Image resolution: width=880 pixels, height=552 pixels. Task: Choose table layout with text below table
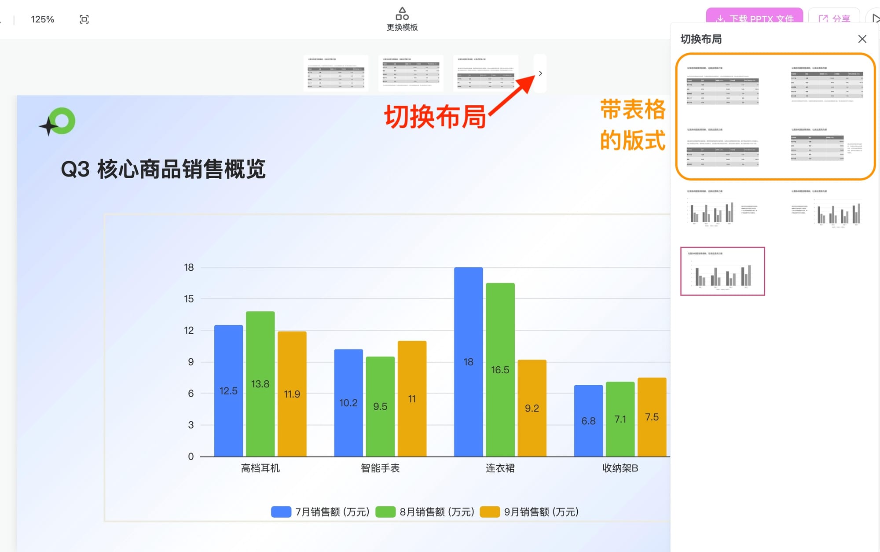(x=827, y=86)
